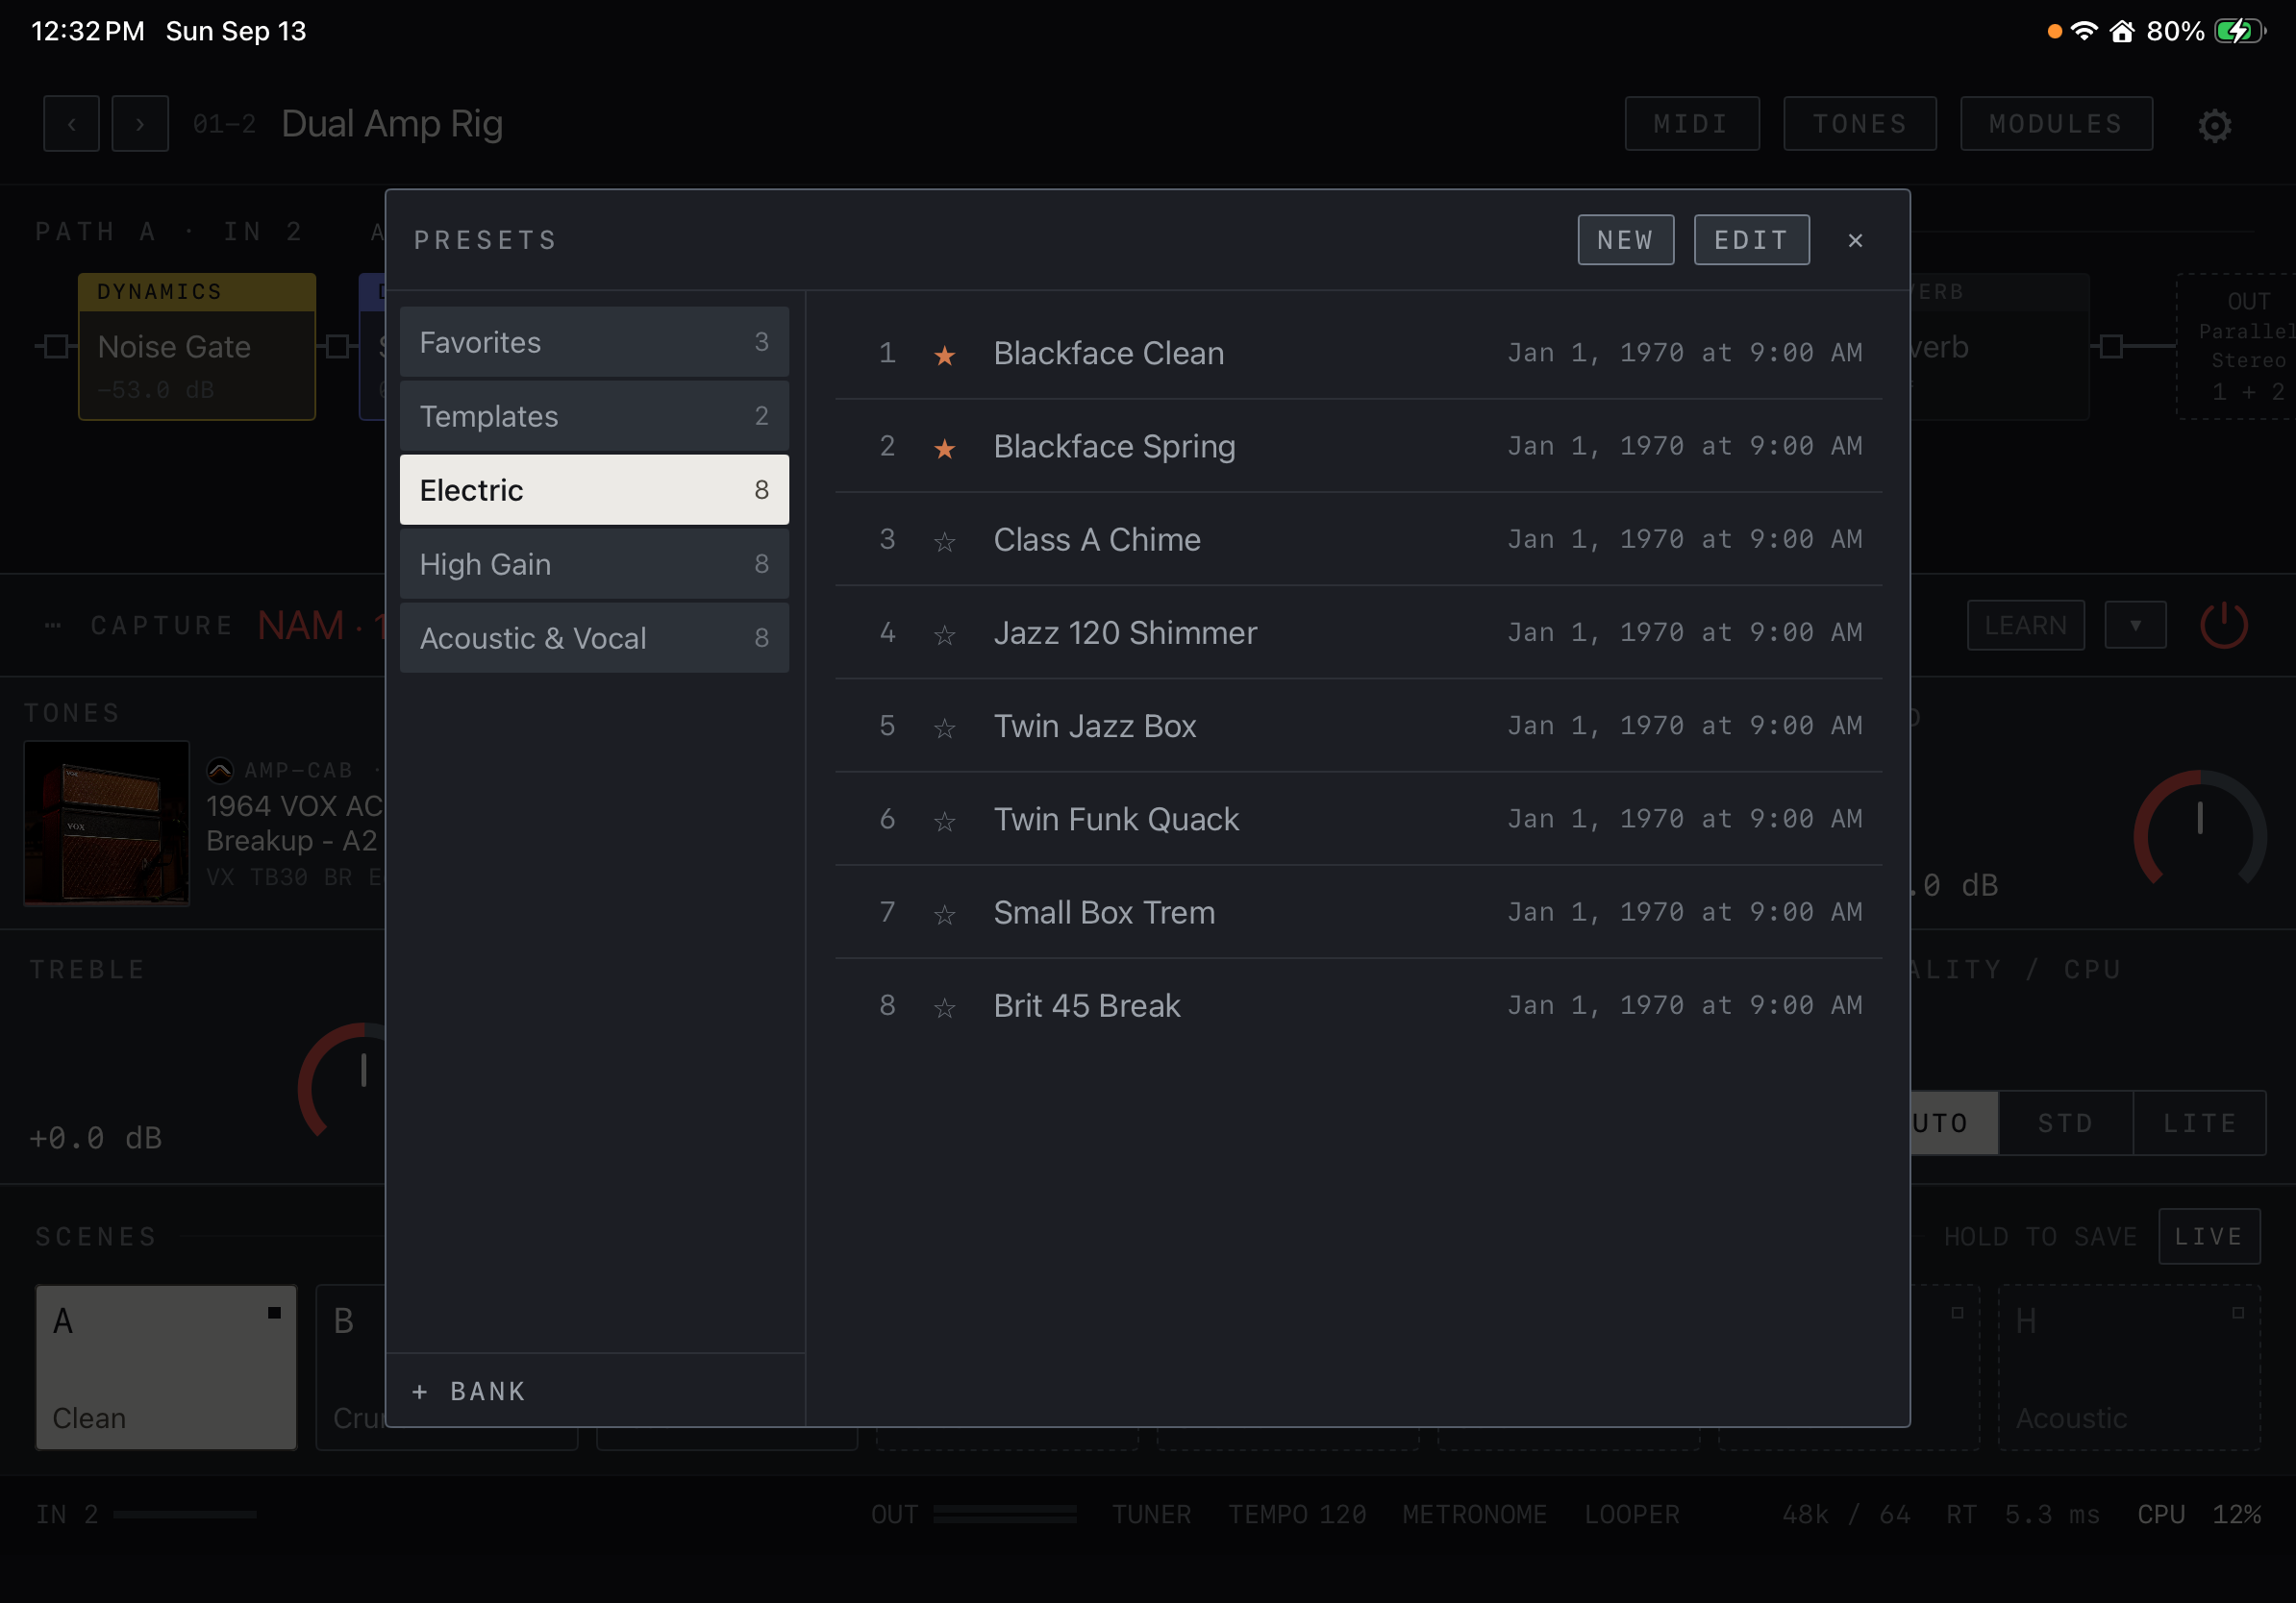2296x1603 pixels.
Task: Toggle favorite star for Blackface Spring
Action: click(x=944, y=448)
